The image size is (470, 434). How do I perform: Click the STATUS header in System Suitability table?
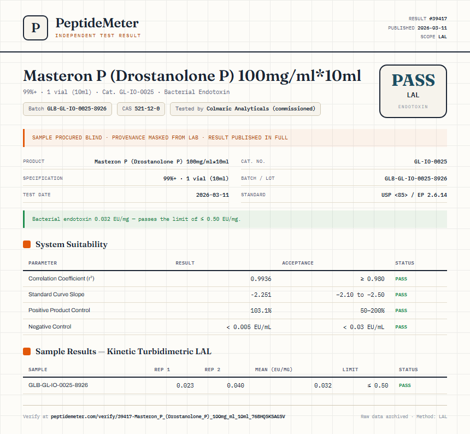click(404, 263)
